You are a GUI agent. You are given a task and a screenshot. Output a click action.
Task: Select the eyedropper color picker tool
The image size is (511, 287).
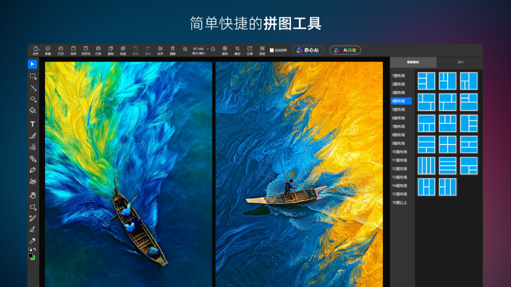click(x=33, y=241)
